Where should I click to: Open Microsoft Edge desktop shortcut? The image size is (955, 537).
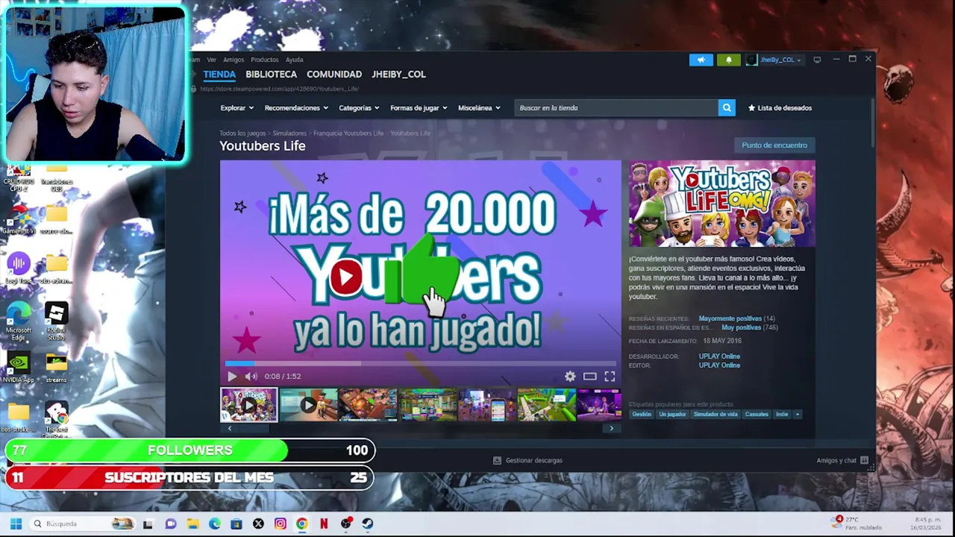pos(19,321)
